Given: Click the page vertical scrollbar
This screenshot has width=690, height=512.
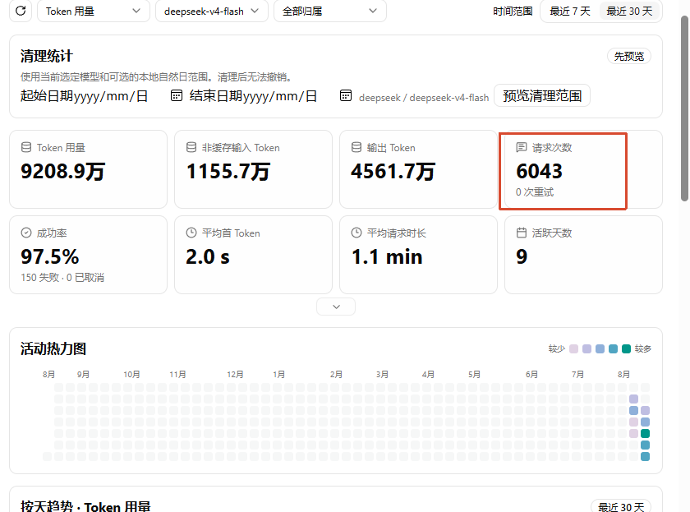Looking at the screenshot, I should coord(684,108).
